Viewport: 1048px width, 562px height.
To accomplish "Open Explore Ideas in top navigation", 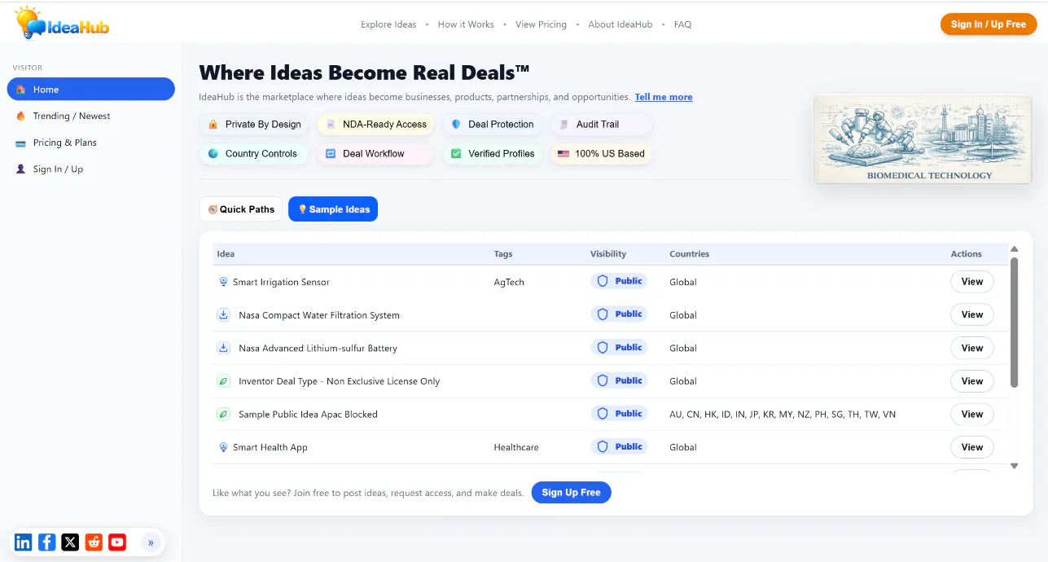I will [x=388, y=24].
